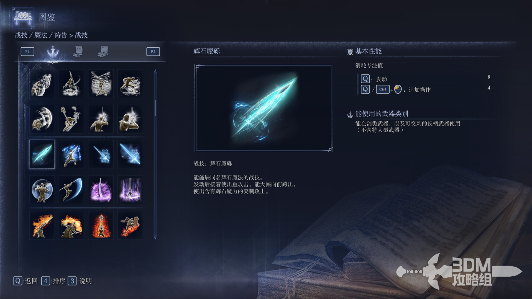This screenshot has height=299, width=532.
Task: Select the blue crescent scythe swing skill icon
Action: [71, 190]
